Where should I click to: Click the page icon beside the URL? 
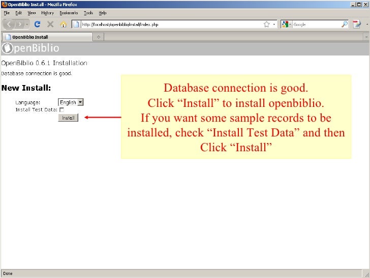click(x=76, y=24)
